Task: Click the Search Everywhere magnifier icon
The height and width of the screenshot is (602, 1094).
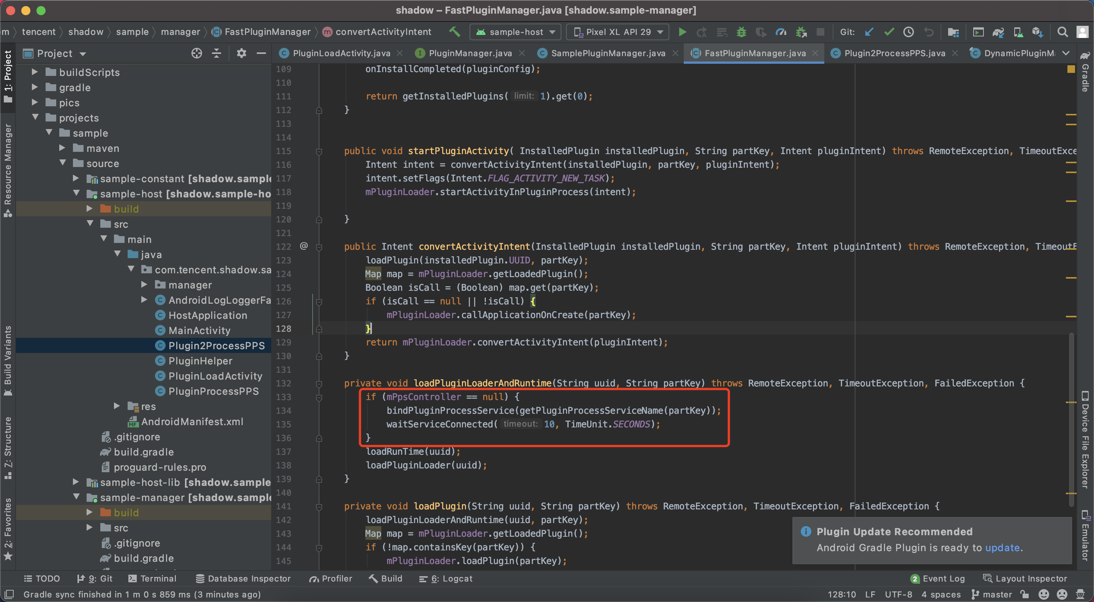Action: (x=1062, y=32)
